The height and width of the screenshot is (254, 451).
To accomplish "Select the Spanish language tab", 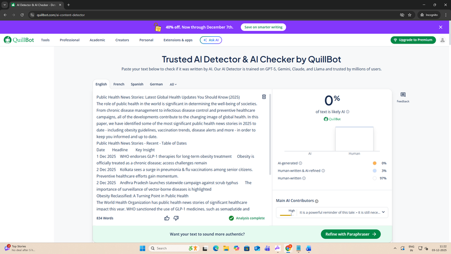I will point(137,84).
